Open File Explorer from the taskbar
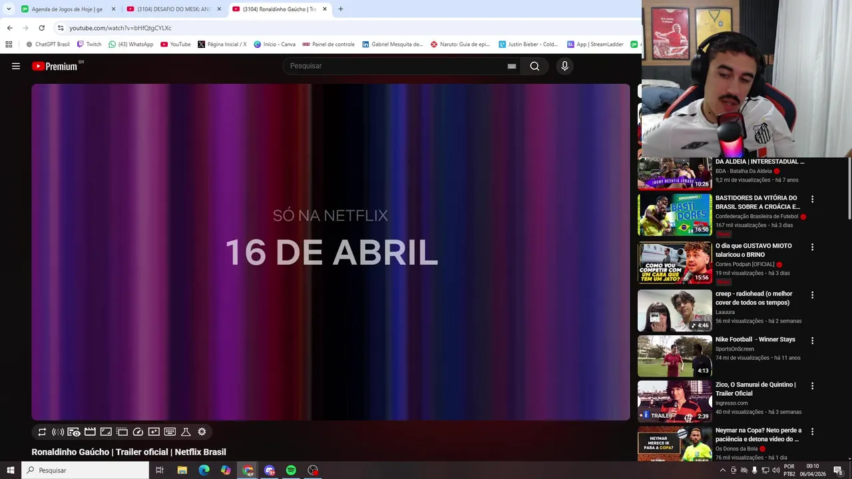 [182, 470]
